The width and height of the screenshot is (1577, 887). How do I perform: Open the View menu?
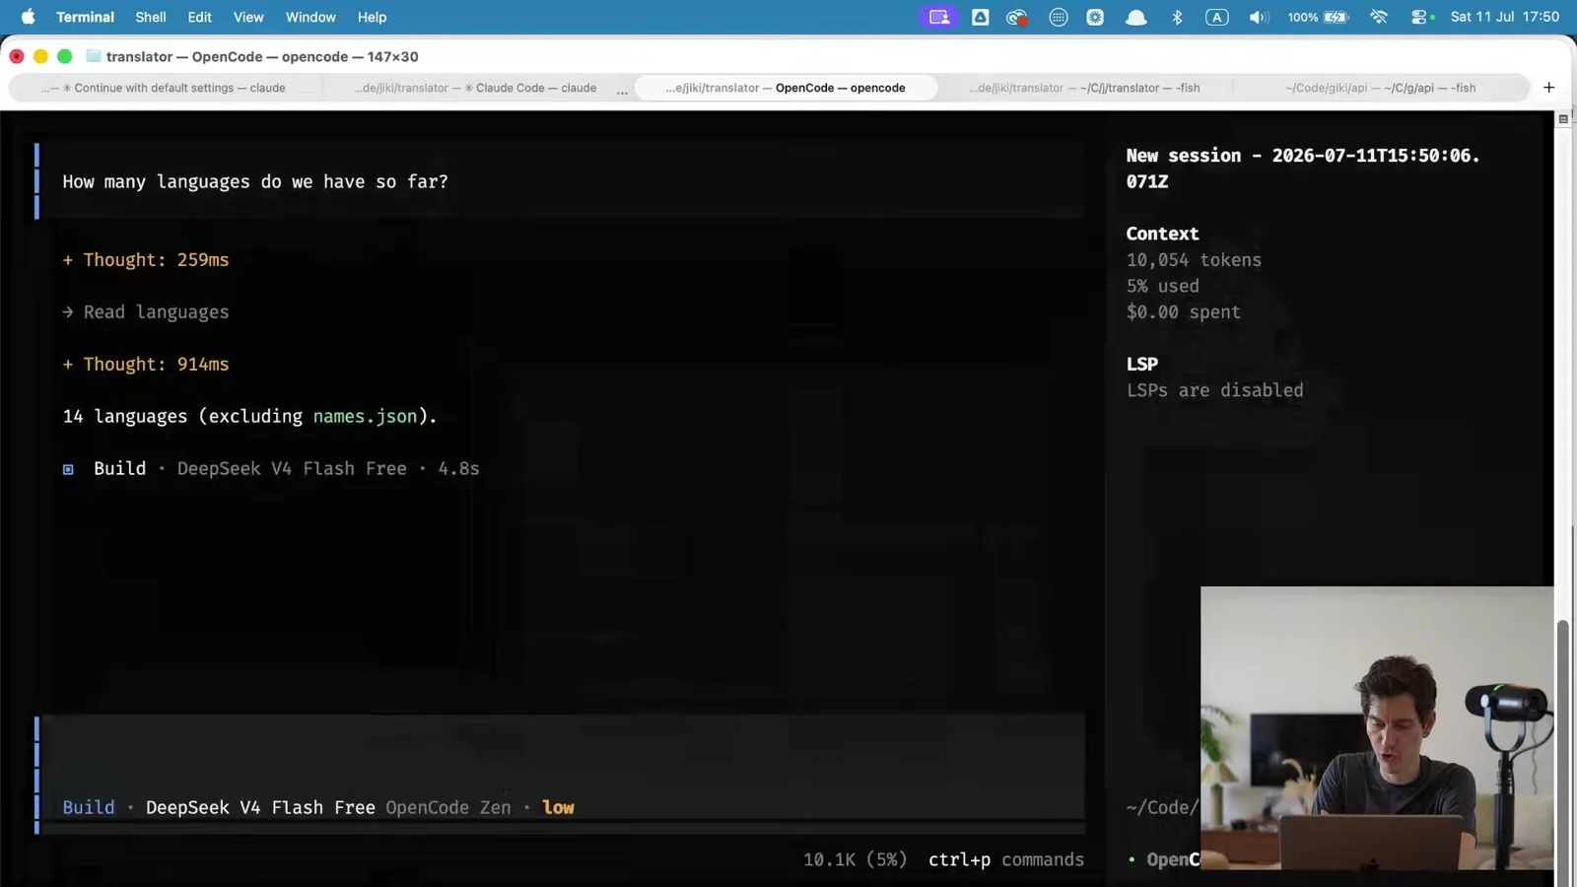pyautogui.click(x=248, y=17)
